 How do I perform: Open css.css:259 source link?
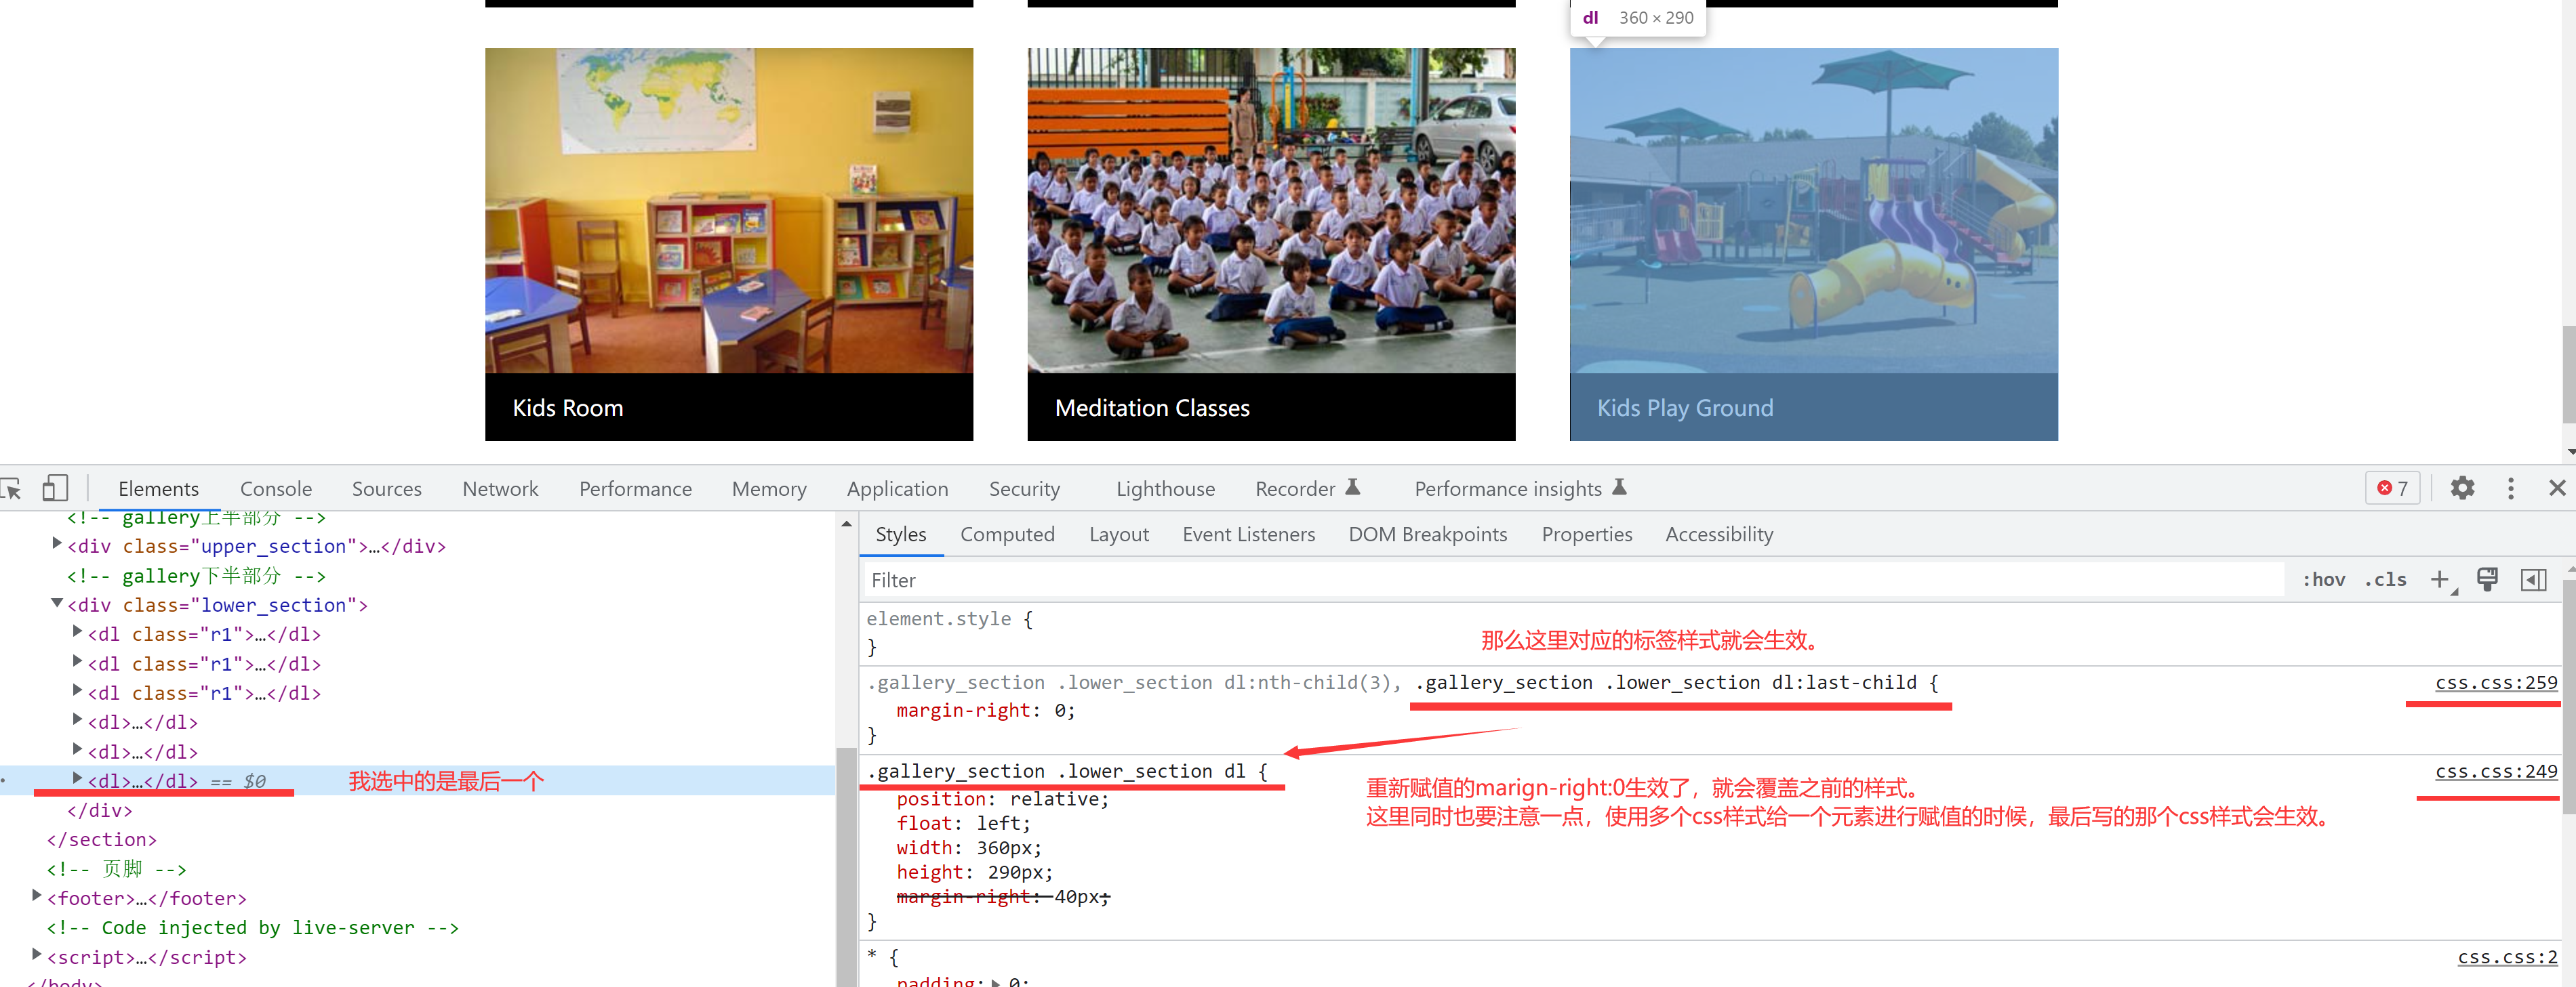coord(2495,682)
